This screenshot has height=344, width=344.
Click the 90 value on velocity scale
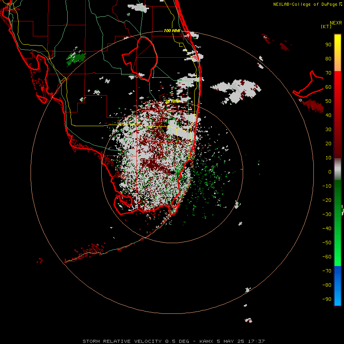pyautogui.click(x=328, y=45)
